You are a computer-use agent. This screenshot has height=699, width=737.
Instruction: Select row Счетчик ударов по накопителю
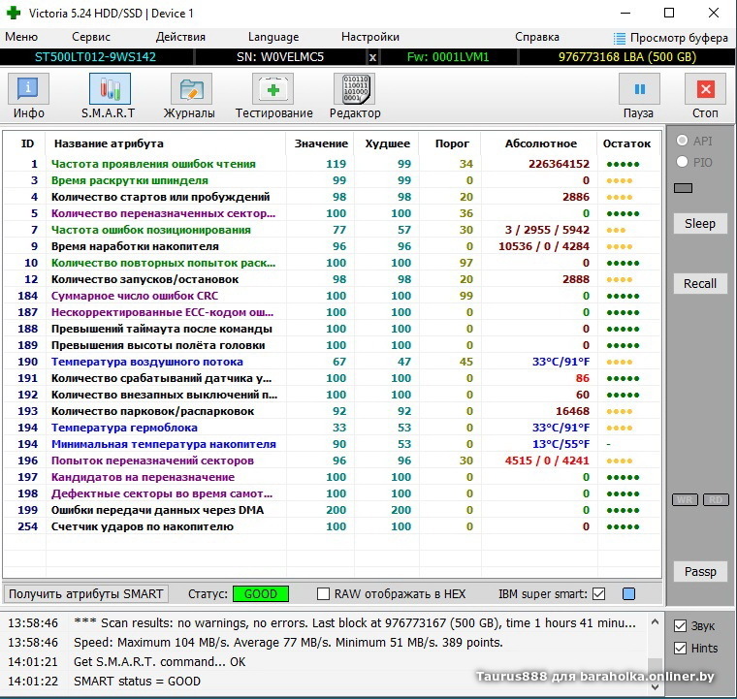click(x=332, y=526)
